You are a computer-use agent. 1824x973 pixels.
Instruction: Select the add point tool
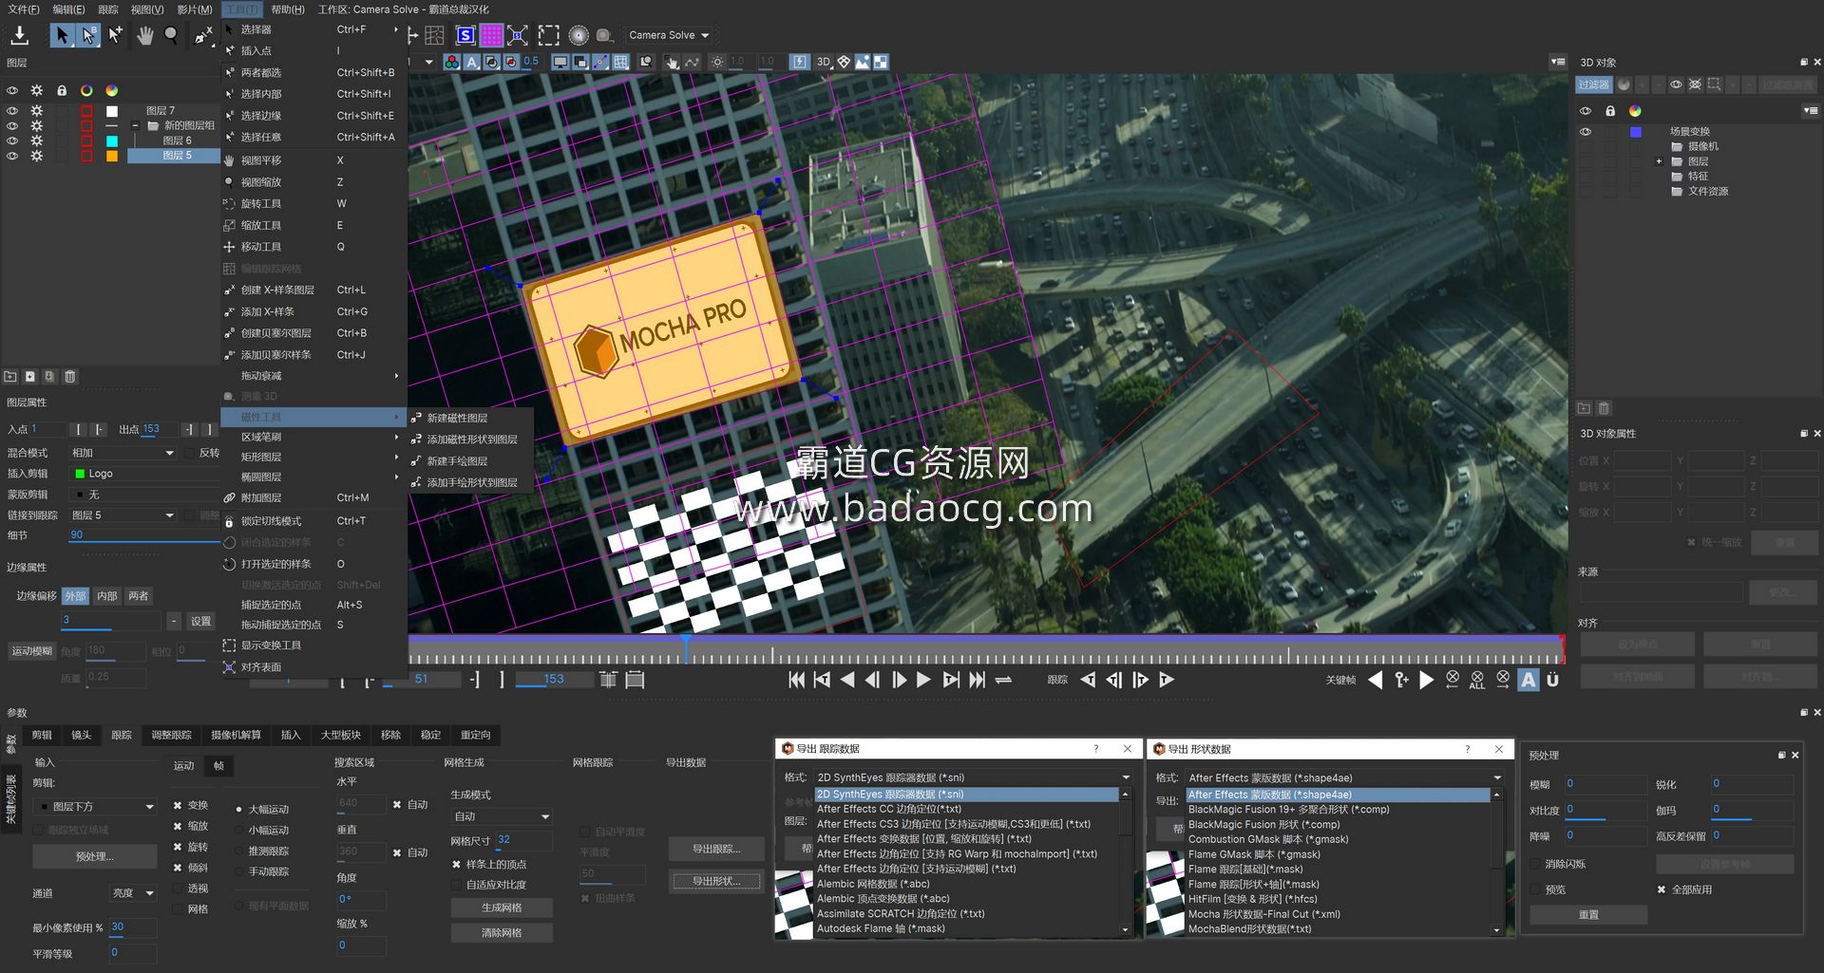click(115, 36)
